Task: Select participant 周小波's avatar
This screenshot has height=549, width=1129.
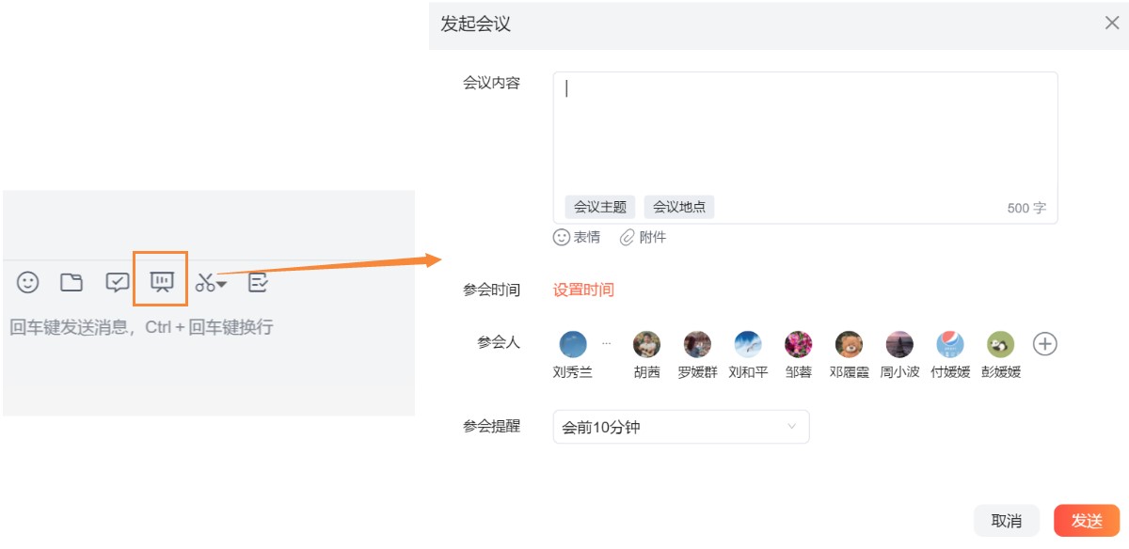Action: [898, 344]
